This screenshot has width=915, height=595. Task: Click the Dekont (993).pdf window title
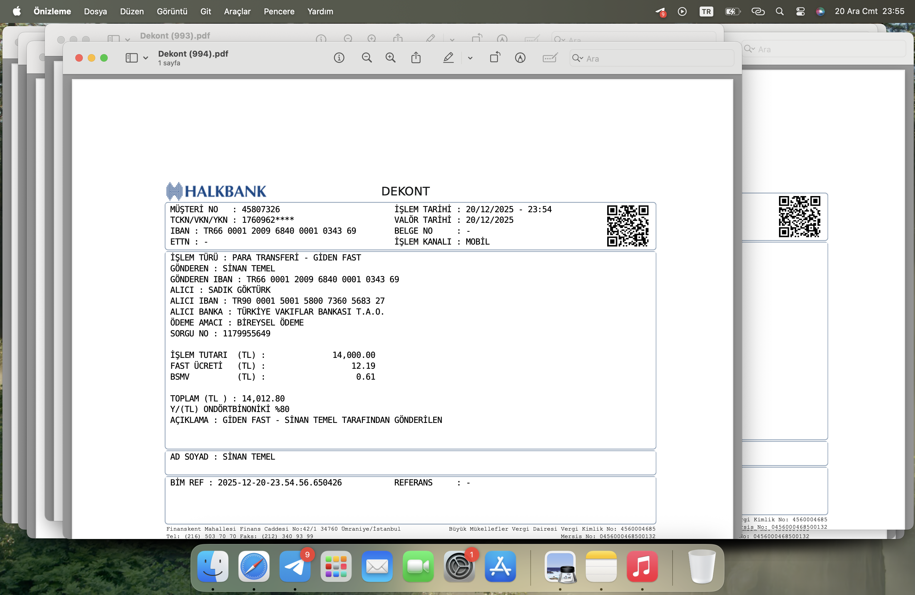click(x=175, y=36)
